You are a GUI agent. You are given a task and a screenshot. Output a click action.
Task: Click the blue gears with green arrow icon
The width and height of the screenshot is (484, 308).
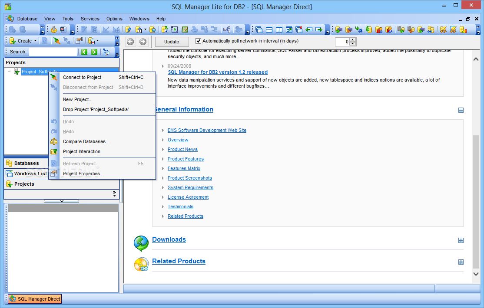click(359, 29)
